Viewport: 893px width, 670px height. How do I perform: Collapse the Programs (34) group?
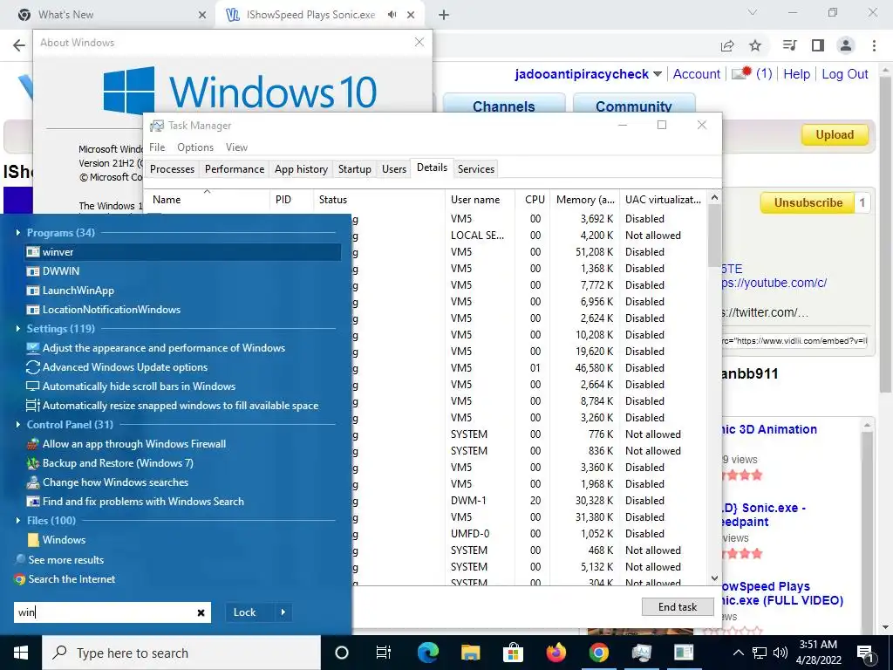click(x=18, y=232)
